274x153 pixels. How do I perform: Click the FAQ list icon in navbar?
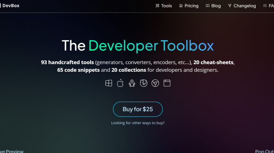(x=265, y=6)
